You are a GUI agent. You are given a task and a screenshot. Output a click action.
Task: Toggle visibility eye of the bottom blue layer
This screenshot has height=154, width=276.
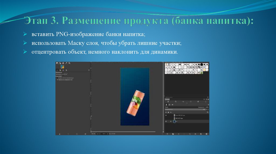[166, 122]
